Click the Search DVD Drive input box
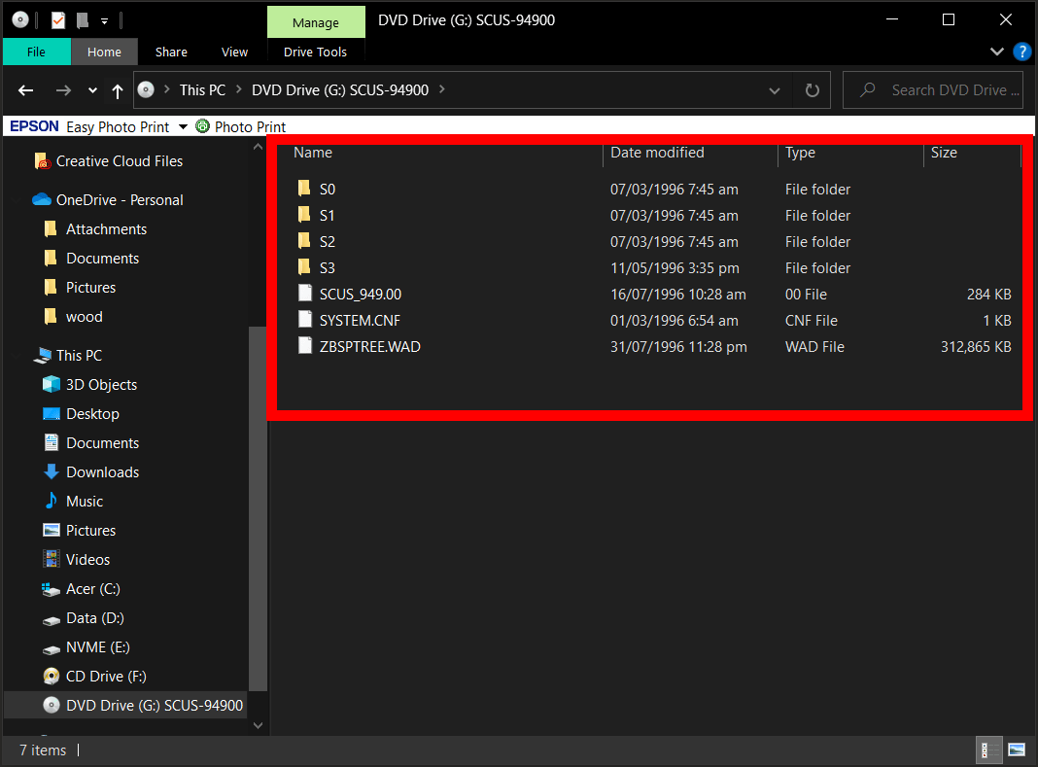The width and height of the screenshot is (1038, 767). [x=933, y=89]
